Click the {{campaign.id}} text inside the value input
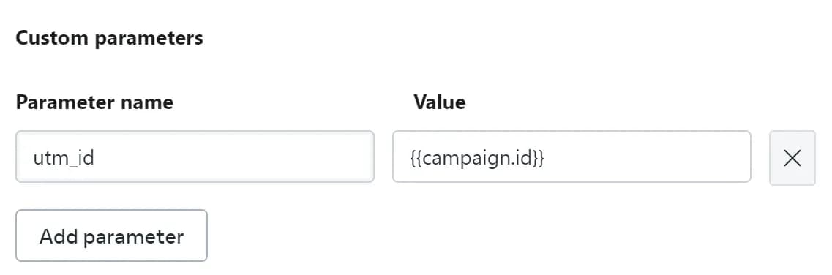 (x=477, y=158)
